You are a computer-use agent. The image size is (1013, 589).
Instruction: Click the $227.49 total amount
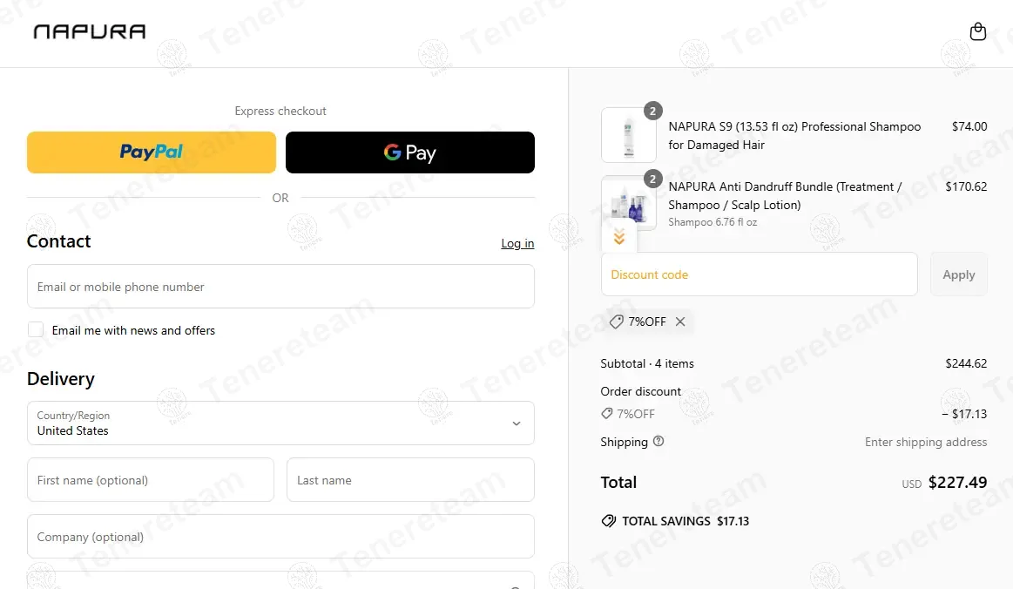pyautogui.click(x=957, y=483)
